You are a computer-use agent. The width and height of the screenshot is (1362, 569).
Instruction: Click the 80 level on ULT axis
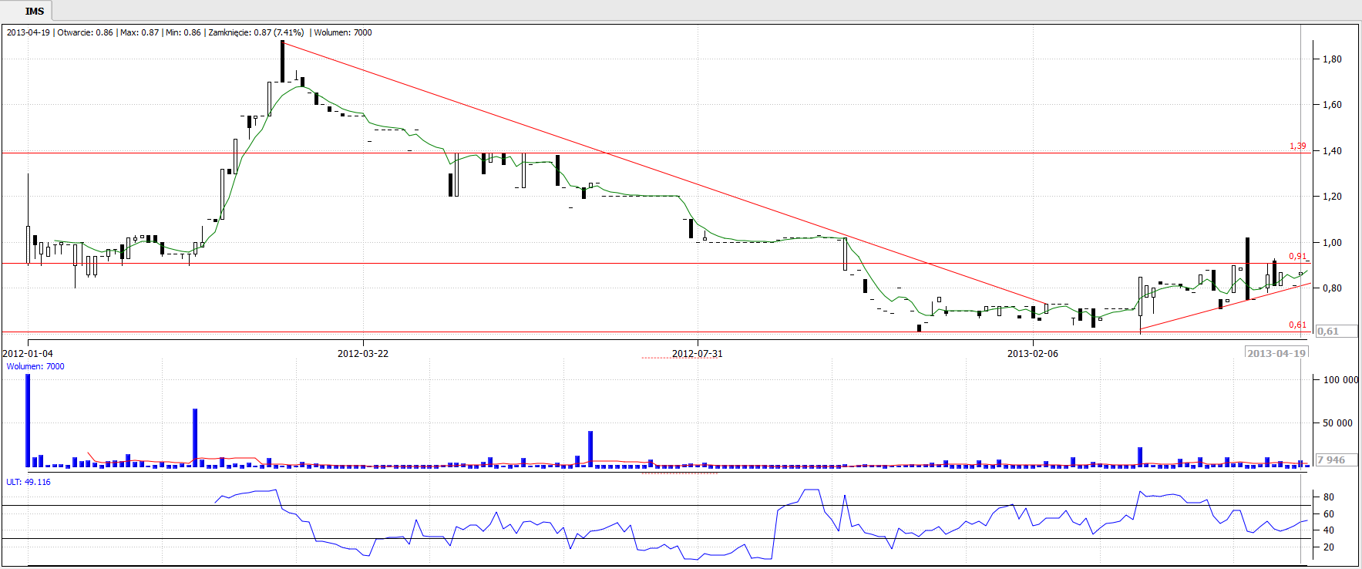[x=1328, y=497]
